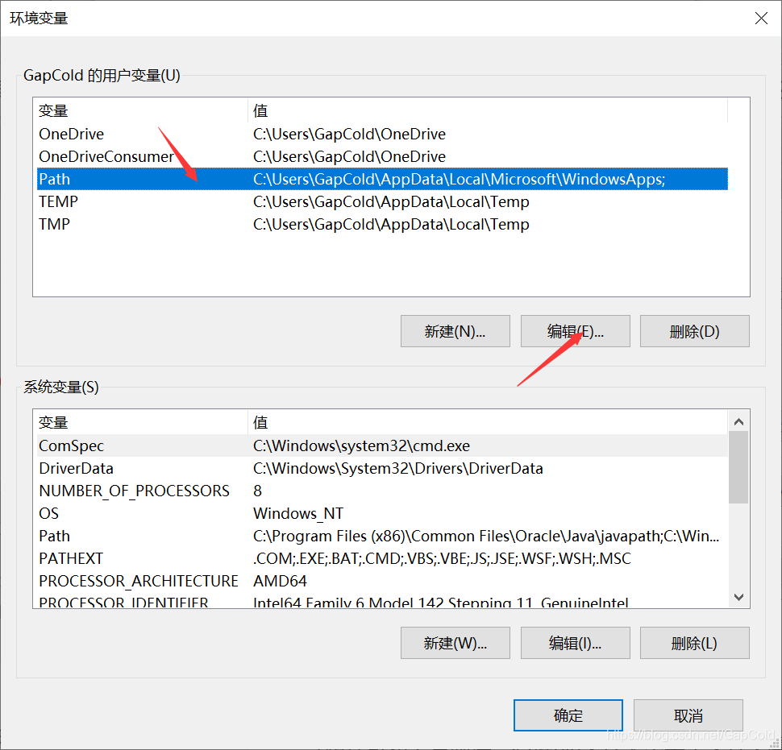Click the C:\Users\GapCold\OneDrive value of OneDriveConsumer
Viewport: 782px width, 750px height.
click(x=349, y=156)
